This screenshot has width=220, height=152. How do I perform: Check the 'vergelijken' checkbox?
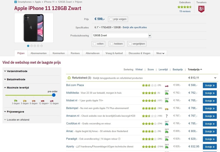[130, 44]
